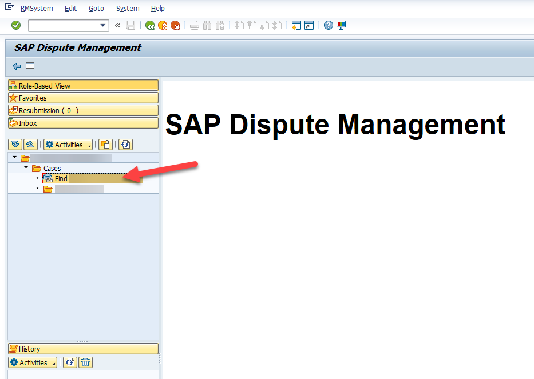Click the green Enter checkmark icon
This screenshot has width=534, height=379.
(x=16, y=25)
